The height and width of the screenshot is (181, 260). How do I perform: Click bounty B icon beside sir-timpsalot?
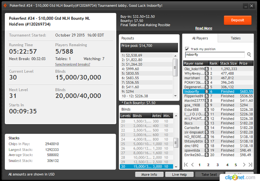coord(207,132)
